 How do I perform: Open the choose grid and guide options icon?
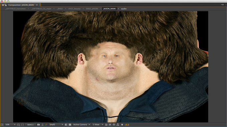click(18, 125)
